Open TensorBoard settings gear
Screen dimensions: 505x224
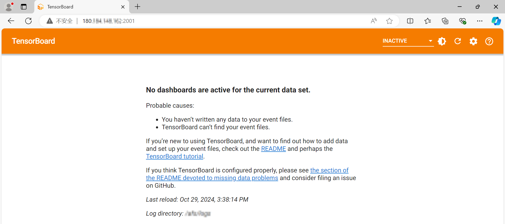pyautogui.click(x=473, y=41)
